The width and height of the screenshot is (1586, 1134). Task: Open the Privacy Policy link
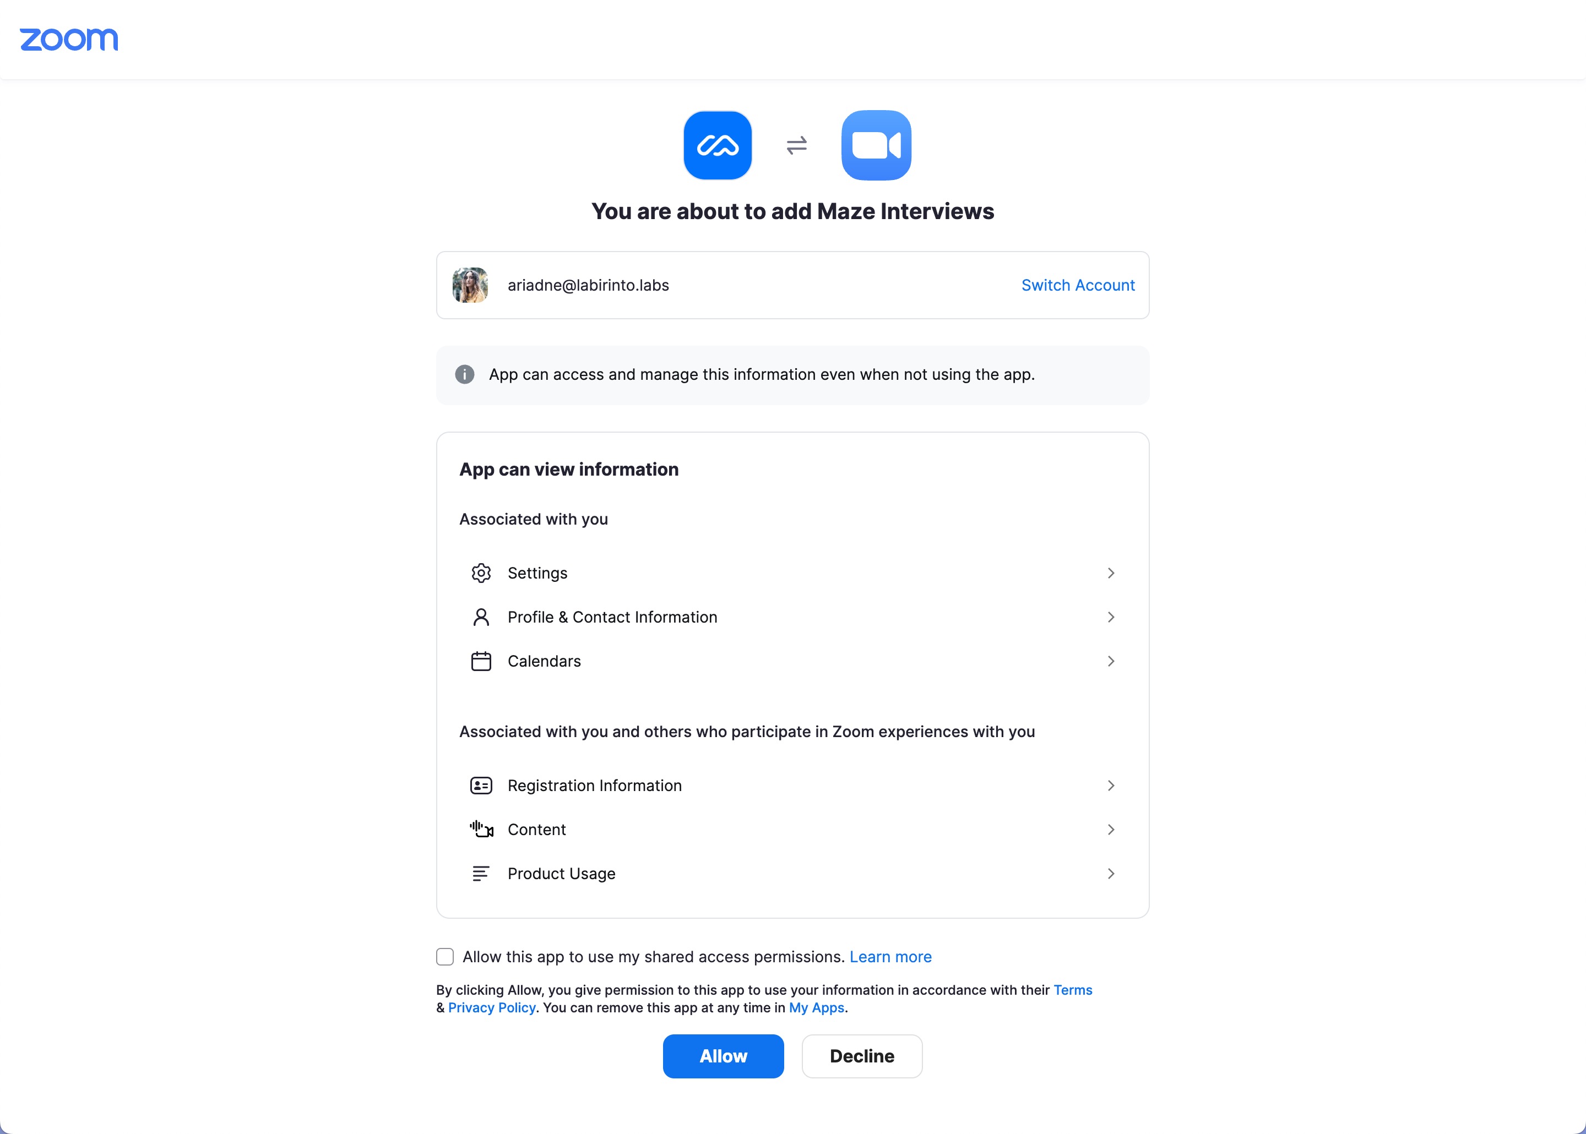(491, 1007)
